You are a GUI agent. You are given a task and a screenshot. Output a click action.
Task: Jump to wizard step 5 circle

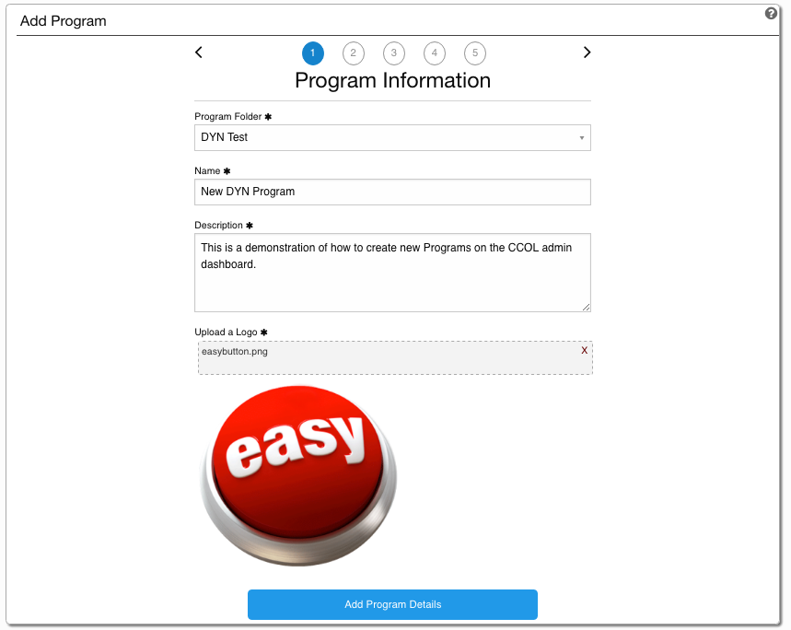pos(475,53)
